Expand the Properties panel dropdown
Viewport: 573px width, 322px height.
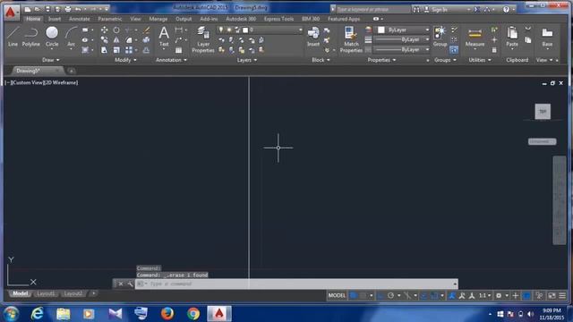381,60
